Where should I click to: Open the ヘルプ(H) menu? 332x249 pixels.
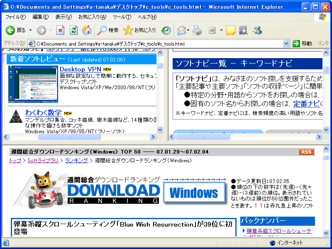[x=147, y=17]
